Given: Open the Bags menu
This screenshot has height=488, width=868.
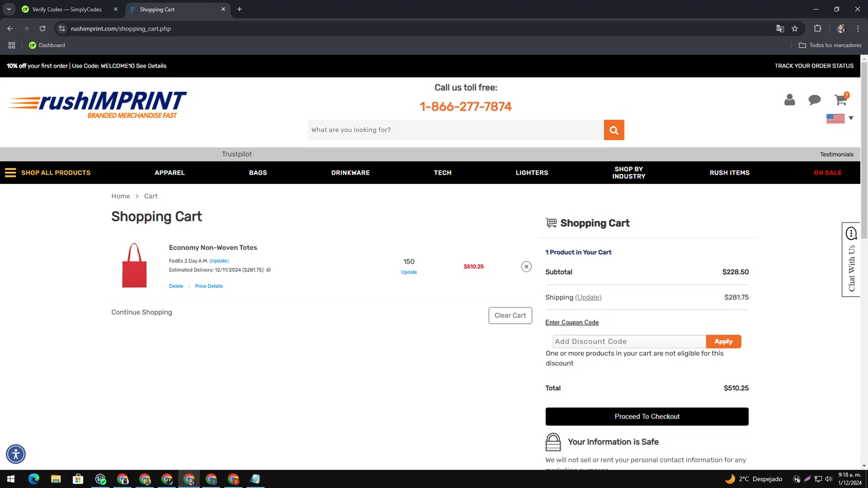Looking at the screenshot, I should [x=258, y=173].
